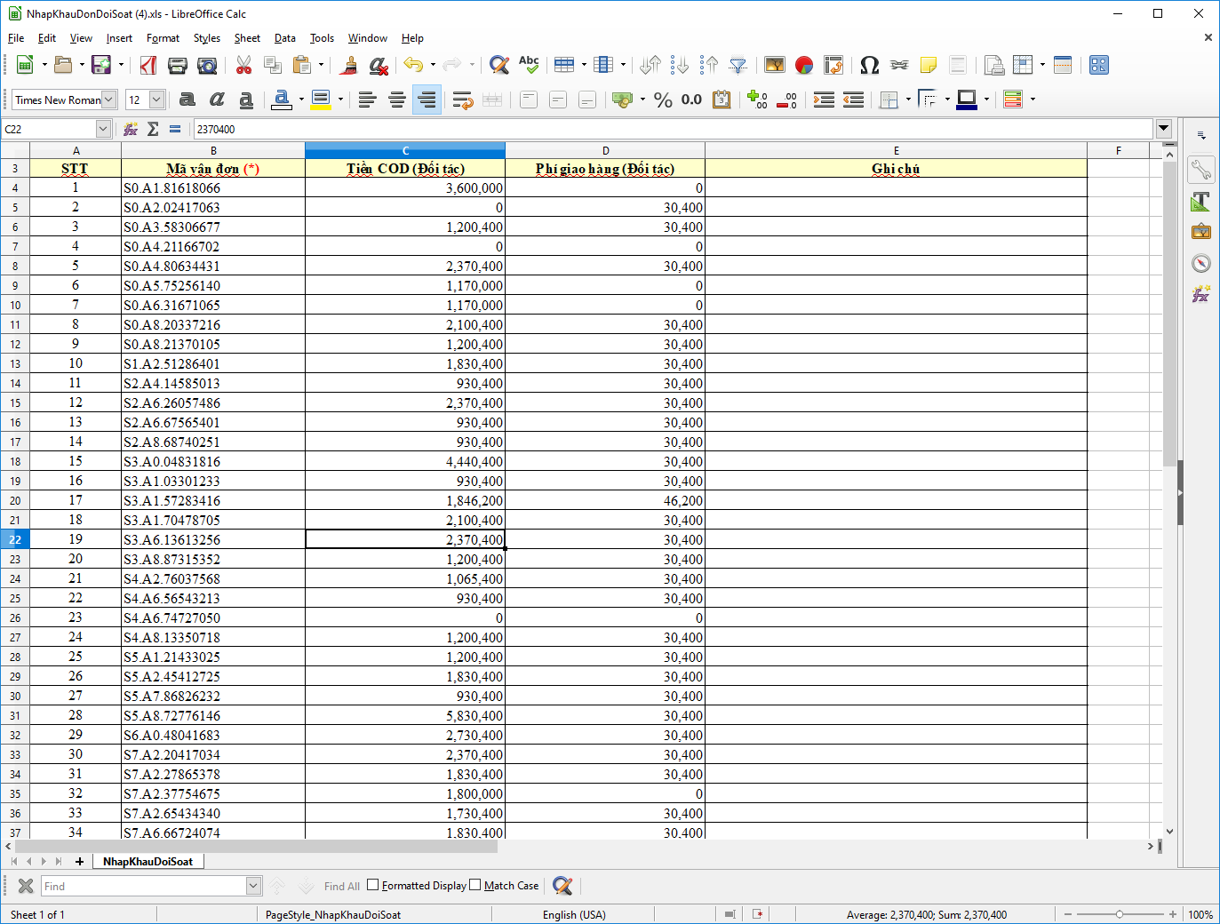Click the Export as PDF icon

148,65
